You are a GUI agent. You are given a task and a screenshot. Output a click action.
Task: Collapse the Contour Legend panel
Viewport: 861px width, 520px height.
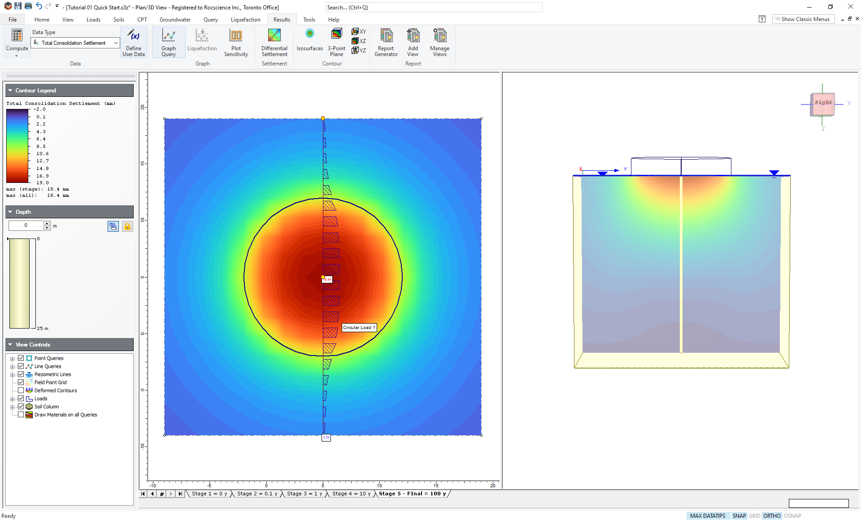[x=10, y=90]
